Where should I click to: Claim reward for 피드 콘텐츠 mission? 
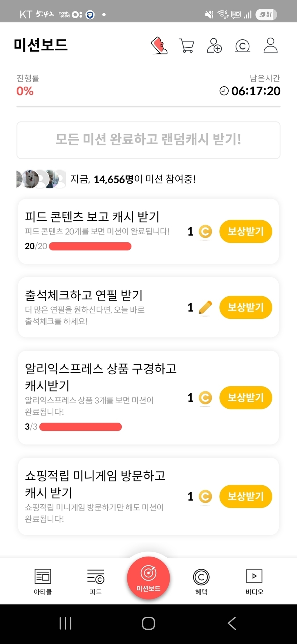pos(245,231)
